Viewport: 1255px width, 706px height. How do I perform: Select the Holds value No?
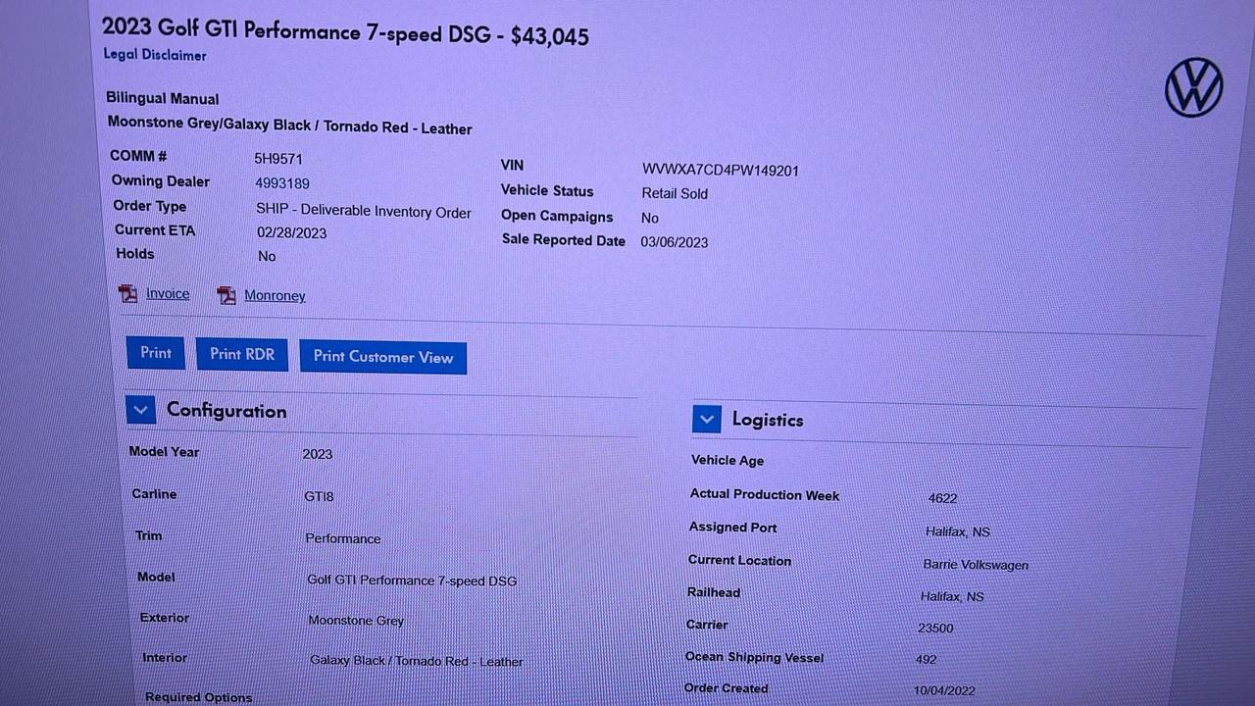pyautogui.click(x=267, y=256)
